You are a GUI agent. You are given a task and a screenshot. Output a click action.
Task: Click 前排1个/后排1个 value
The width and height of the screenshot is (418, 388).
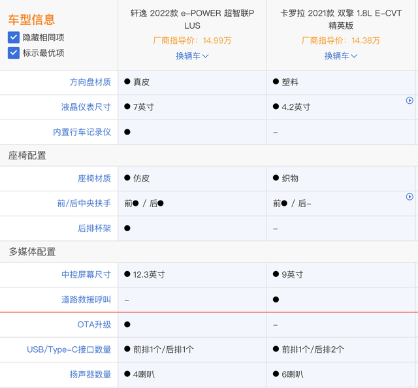pos(163,349)
